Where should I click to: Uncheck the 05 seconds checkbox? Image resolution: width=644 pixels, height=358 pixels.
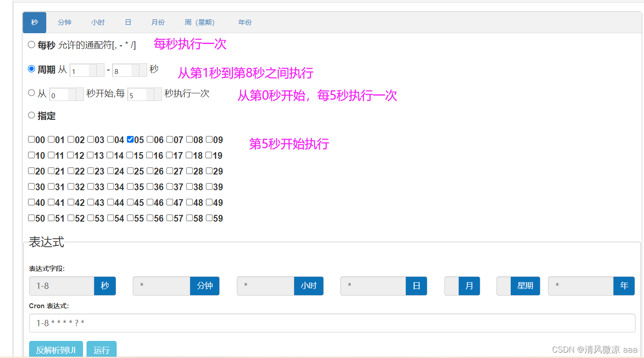coord(130,140)
